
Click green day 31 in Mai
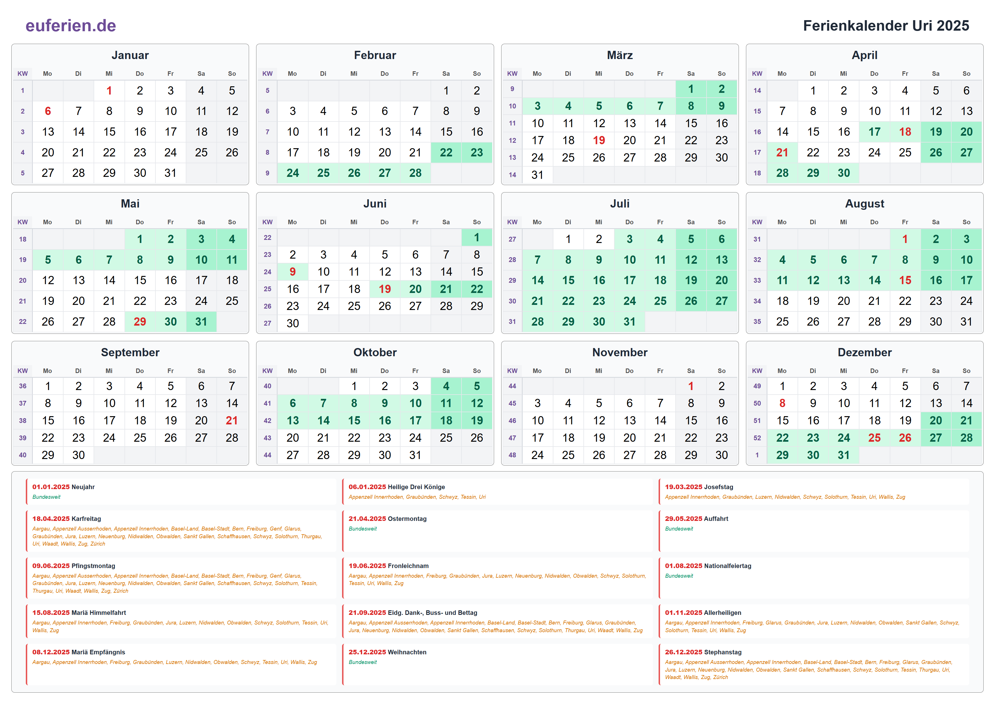click(x=201, y=321)
